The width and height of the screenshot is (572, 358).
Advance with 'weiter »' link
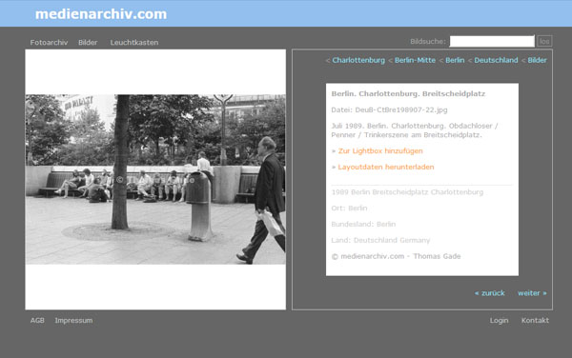[532, 293]
